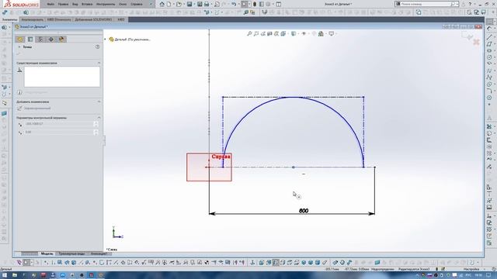
Task: Click the Windows Start button
Action: click(5, 275)
